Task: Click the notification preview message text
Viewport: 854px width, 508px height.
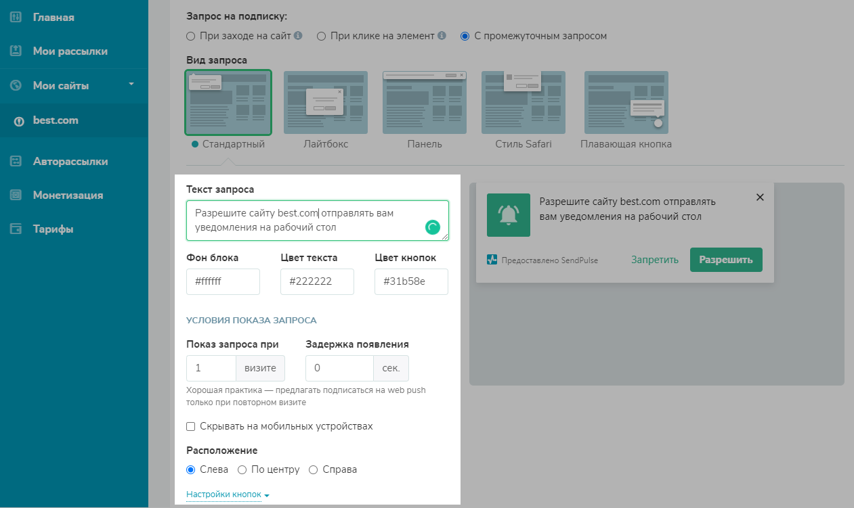Action: [627, 209]
